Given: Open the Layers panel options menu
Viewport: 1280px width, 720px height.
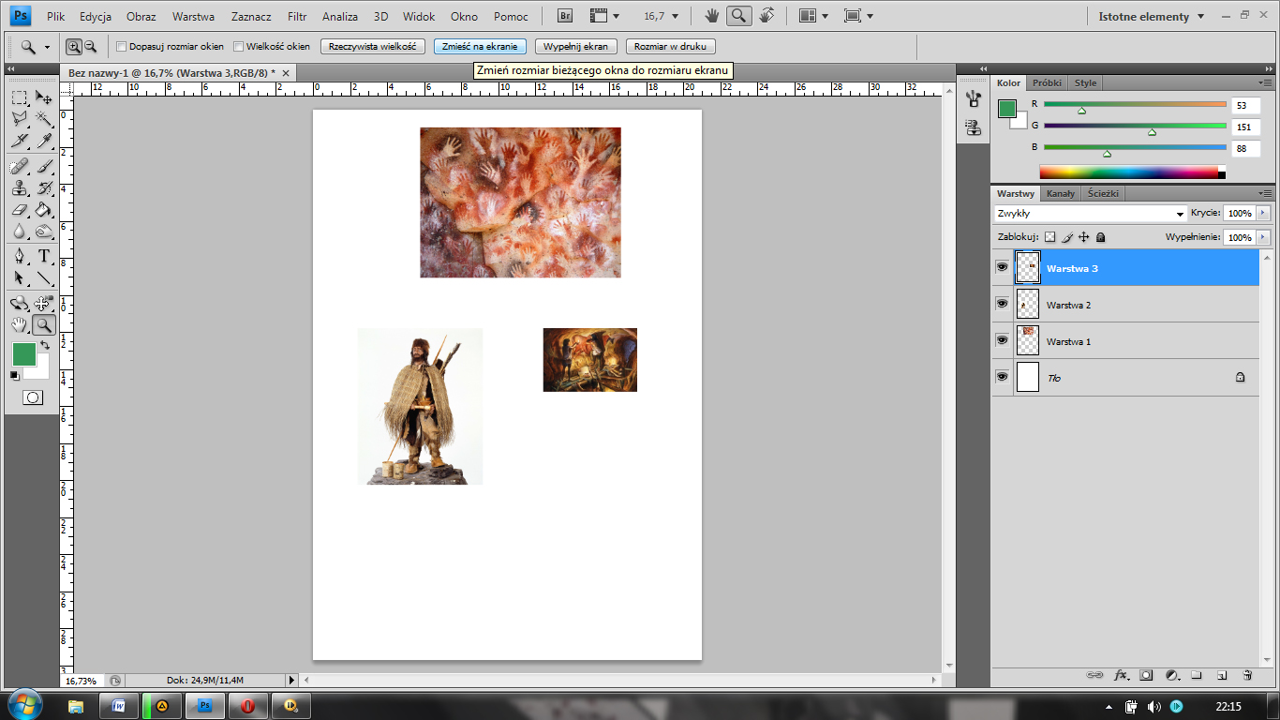Looking at the screenshot, I should point(1265,194).
